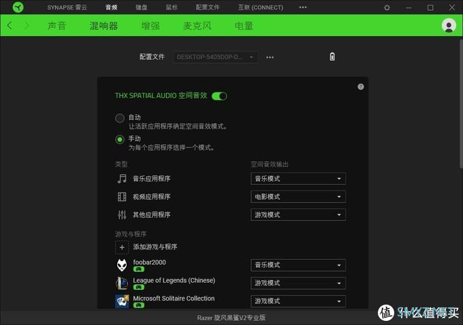This screenshot has height=325, width=463.
Task: Switch to the 声音 subtab
Action: pos(57,26)
